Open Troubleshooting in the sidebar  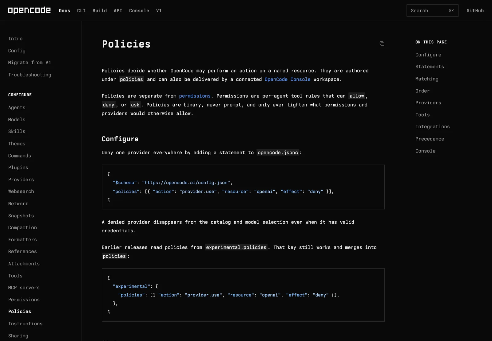pos(30,75)
